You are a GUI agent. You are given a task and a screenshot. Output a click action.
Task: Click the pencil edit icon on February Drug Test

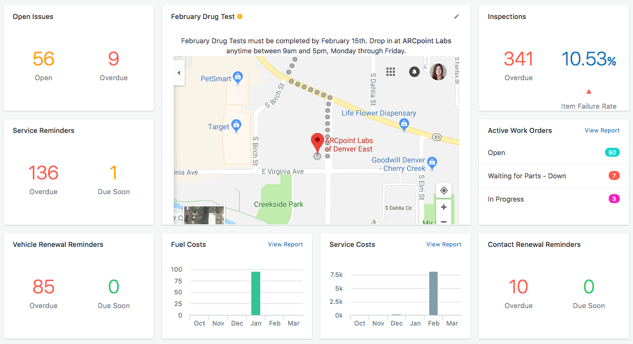coord(457,16)
